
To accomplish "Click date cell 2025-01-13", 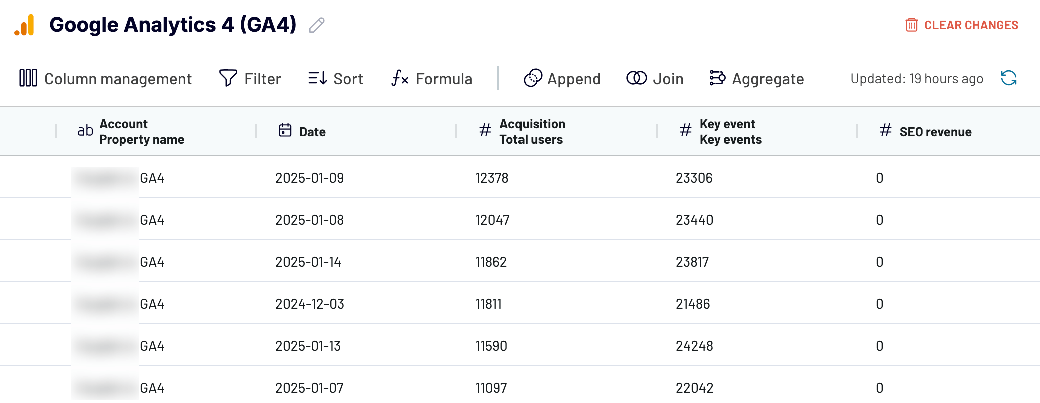I will point(308,346).
